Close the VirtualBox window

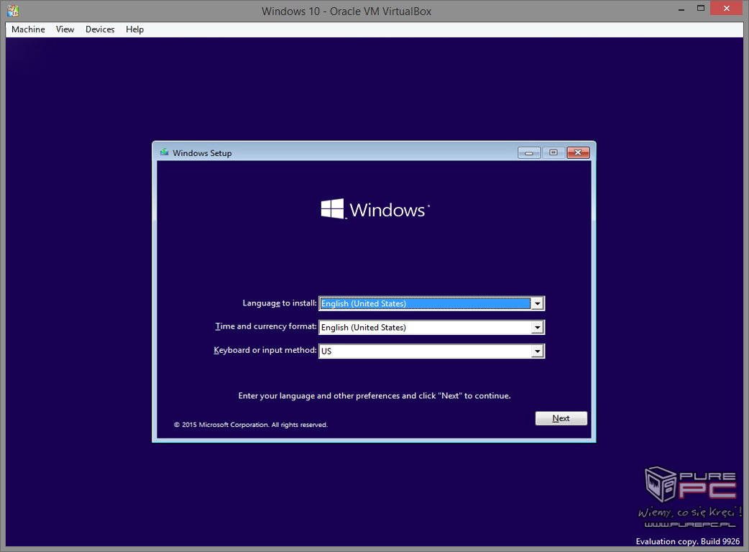coord(727,8)
